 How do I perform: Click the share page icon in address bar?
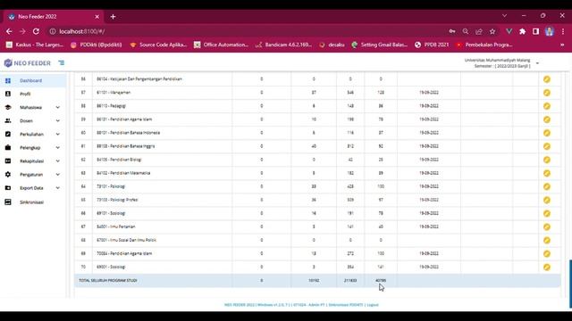pyautogui.click(x=479, y=32)
